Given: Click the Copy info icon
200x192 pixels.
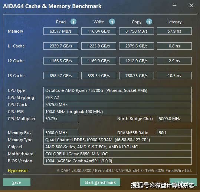Looking at the screenshot, I should click(149, 21).
